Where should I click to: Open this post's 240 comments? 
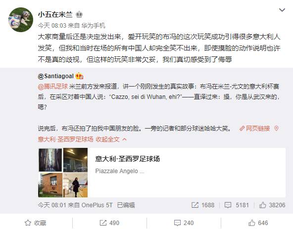coord(184,223)
